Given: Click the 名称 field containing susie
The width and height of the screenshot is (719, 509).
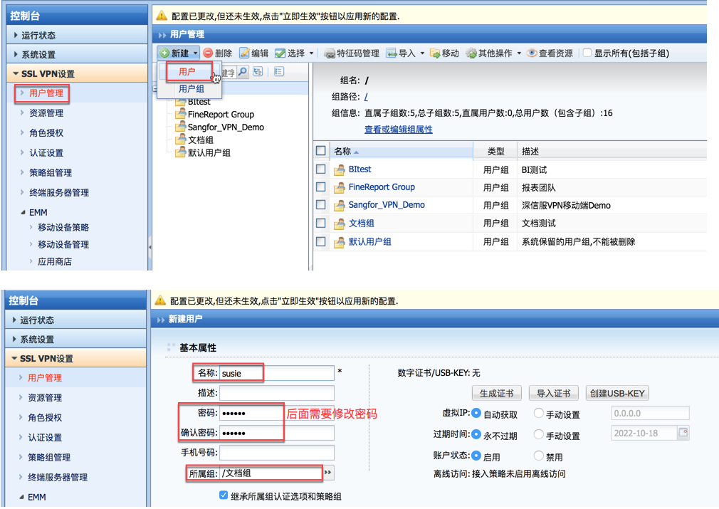Looking at the screenshot, I should (277, 373).
